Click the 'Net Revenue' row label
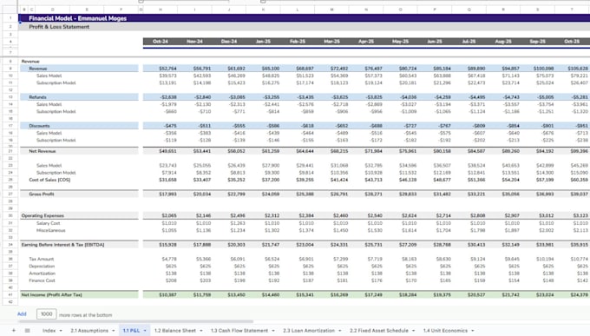The height and width of the screenshot is (336, 590). 43,151
